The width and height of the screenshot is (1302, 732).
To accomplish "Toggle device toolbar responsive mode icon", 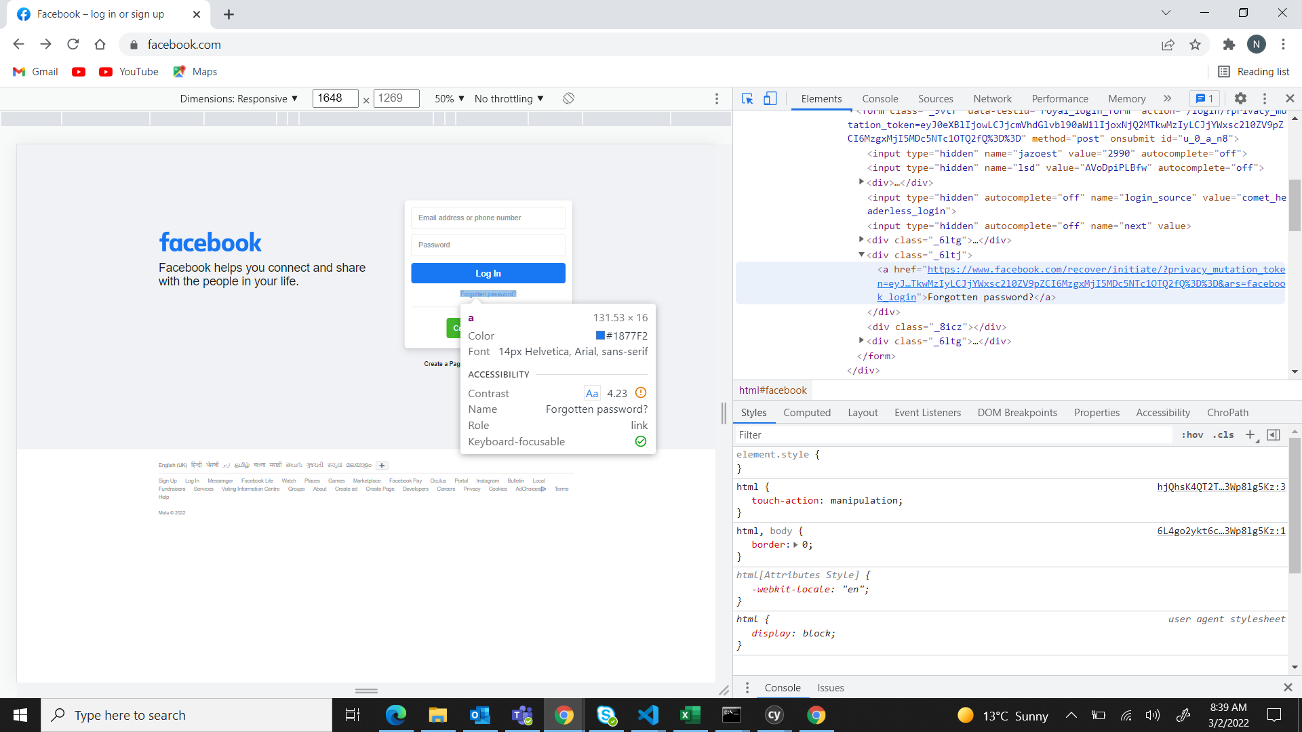I will 771,98.
